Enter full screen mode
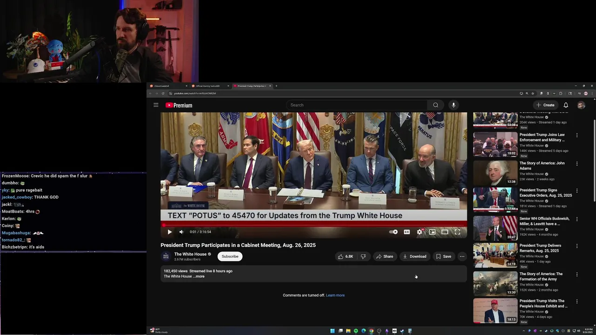The image size is (596, 335). coord(457,232)
